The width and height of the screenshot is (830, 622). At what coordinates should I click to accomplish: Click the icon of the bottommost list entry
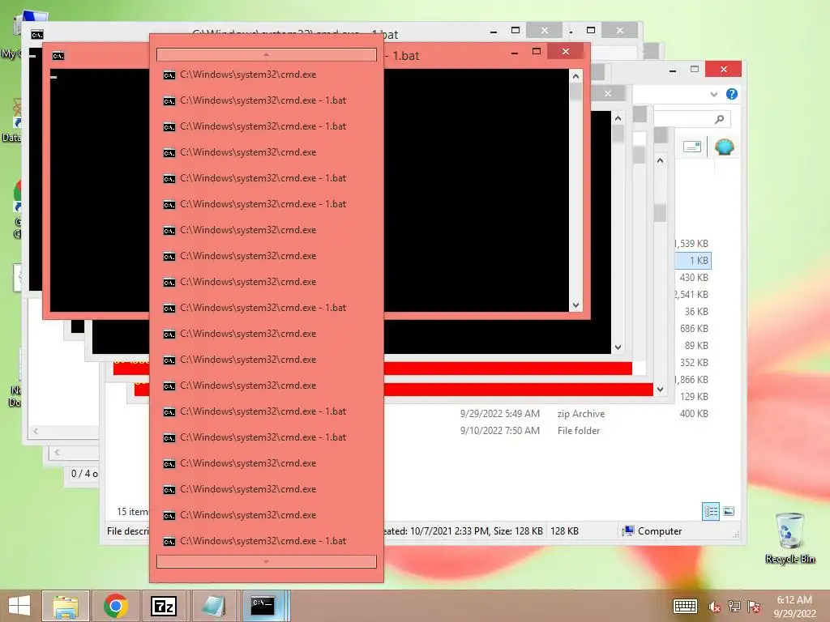[x=169, y=542]
